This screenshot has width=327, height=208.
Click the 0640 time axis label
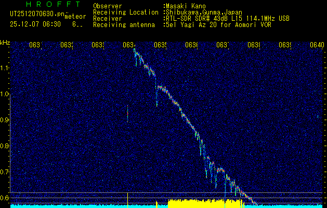(x=317, y=45)
